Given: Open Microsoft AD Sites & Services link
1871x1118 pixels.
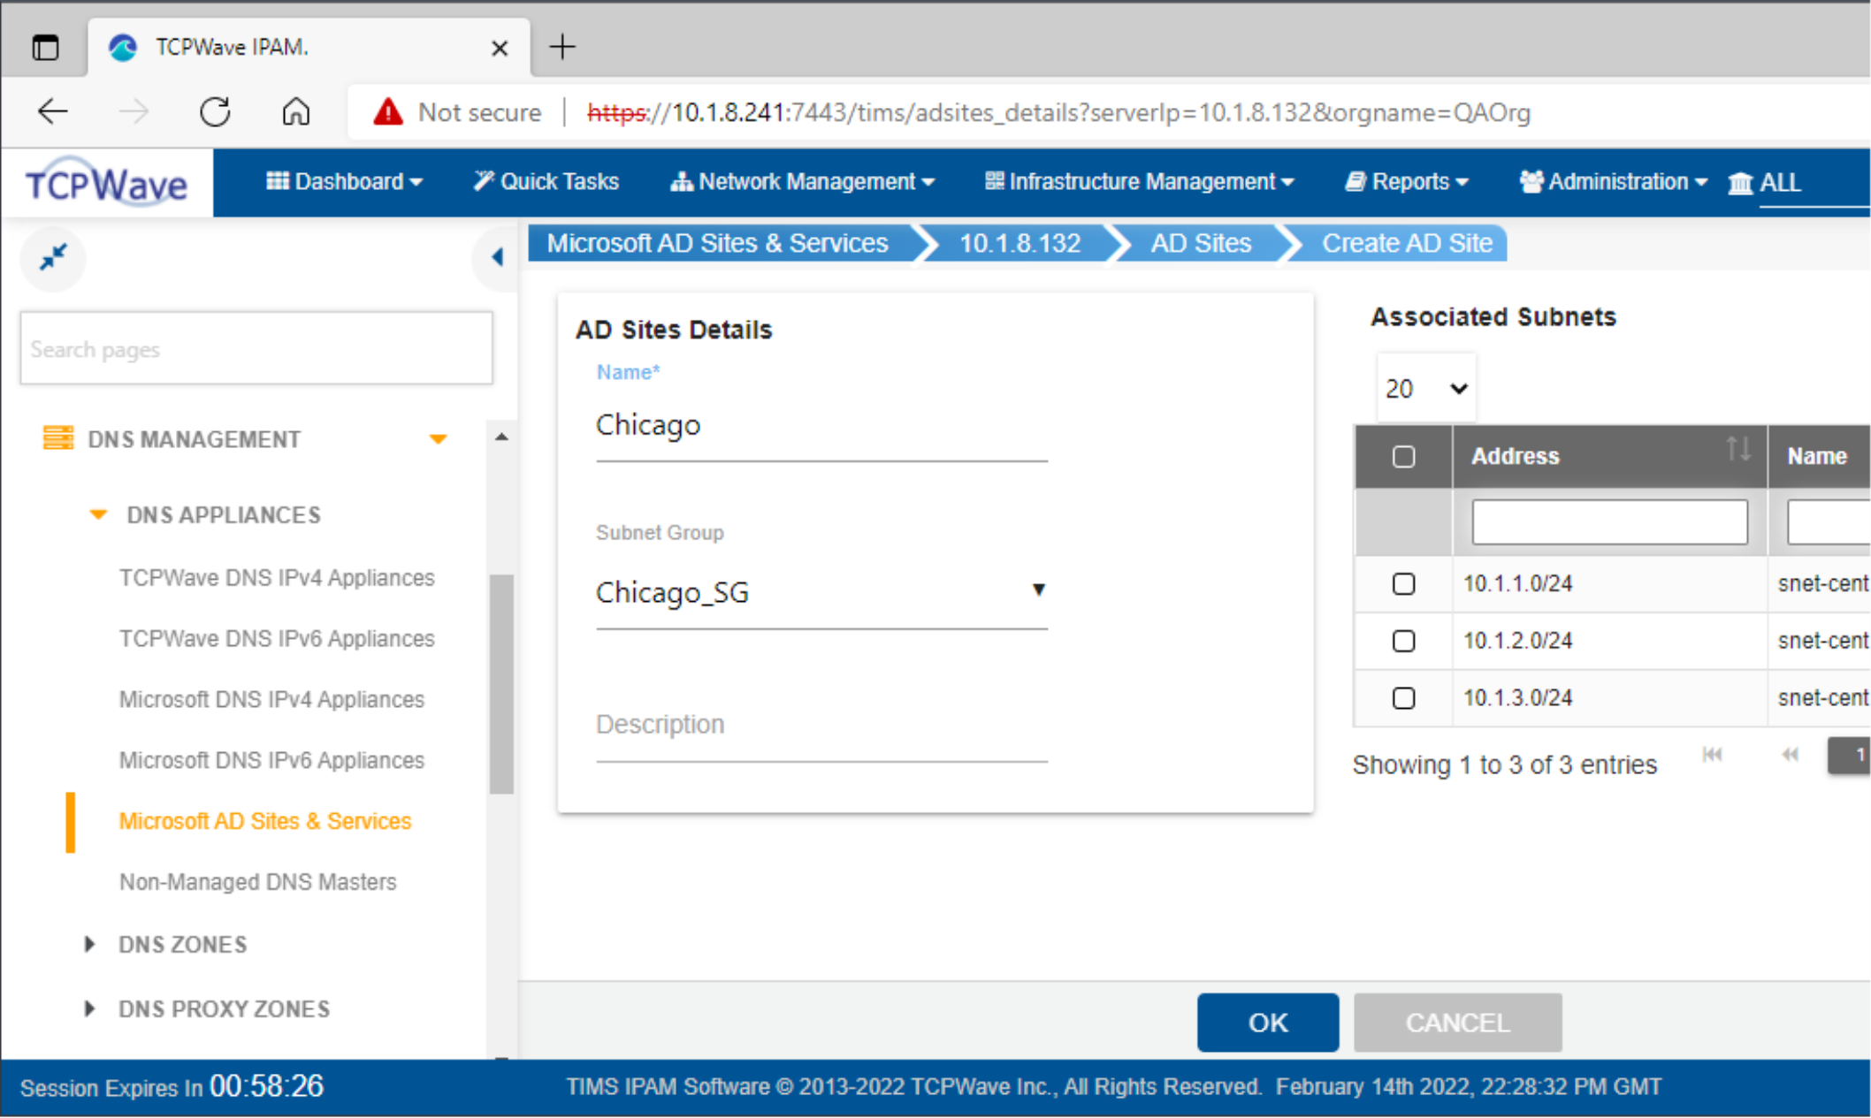Looking at the screenshot, I should point(265,821).
